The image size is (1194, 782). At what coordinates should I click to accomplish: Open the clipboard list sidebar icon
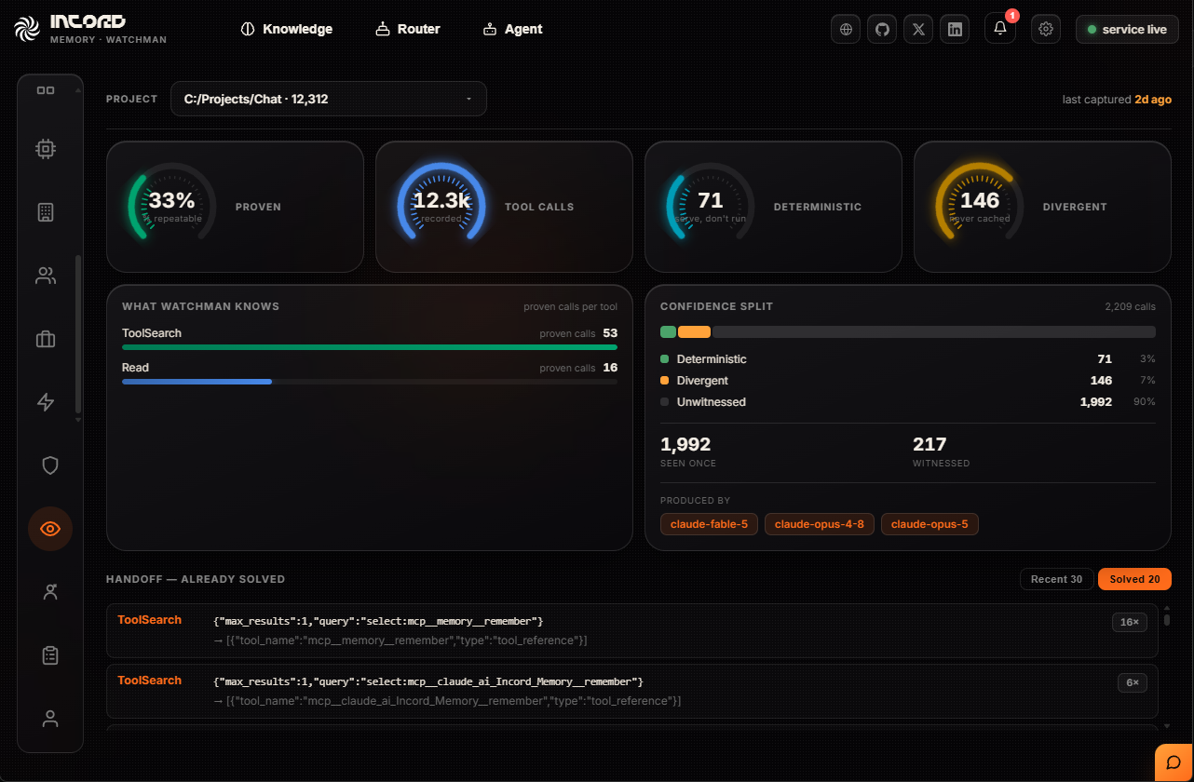(50, 655)
